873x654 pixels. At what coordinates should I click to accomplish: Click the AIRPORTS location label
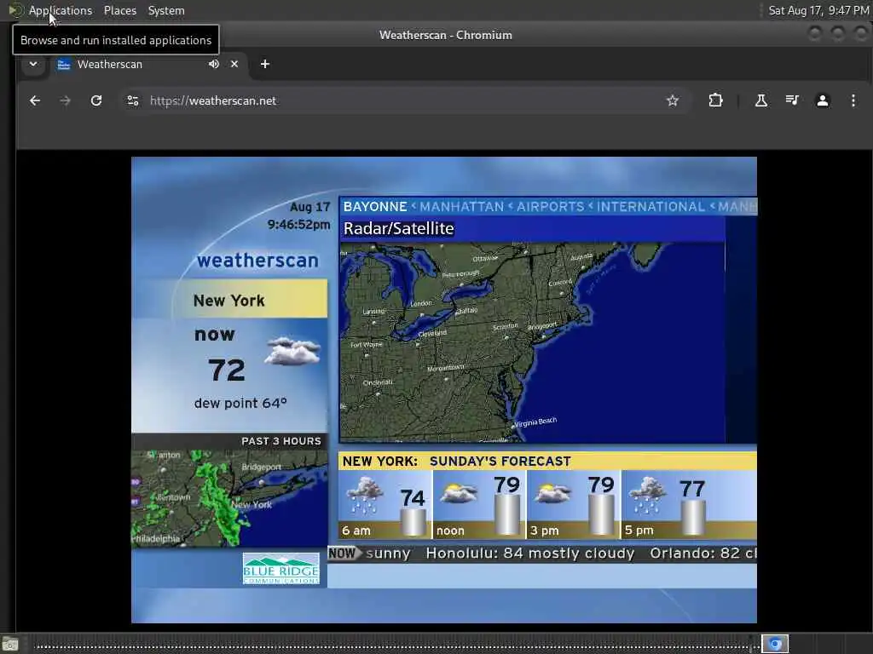[550, 207]
